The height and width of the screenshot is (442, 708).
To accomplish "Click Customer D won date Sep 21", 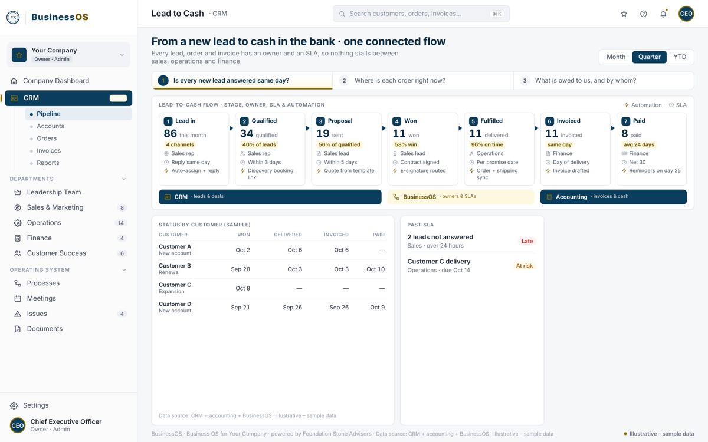I will click(x=240, y=307).
